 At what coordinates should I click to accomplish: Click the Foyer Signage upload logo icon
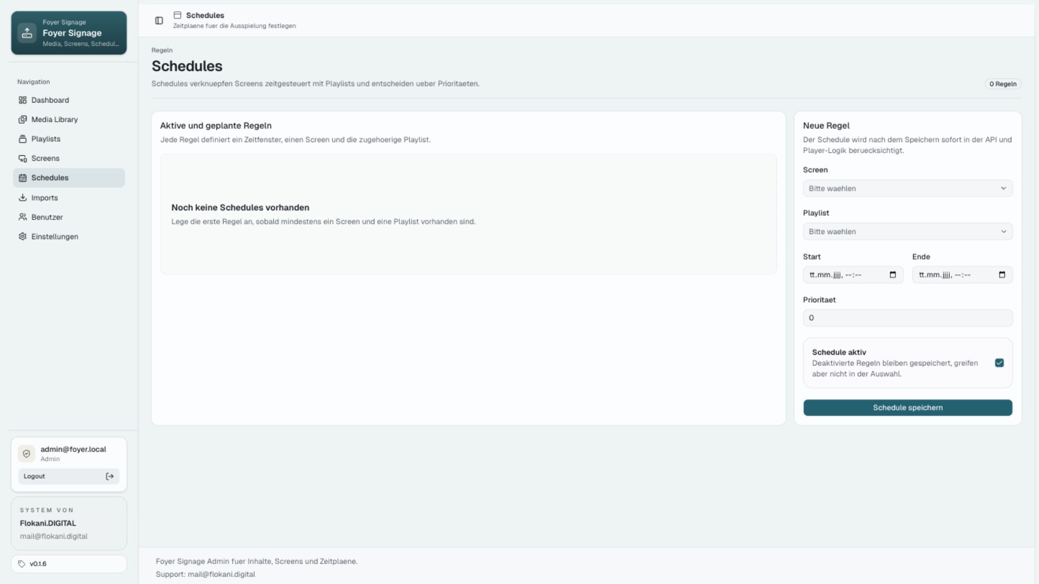[27, 33]
